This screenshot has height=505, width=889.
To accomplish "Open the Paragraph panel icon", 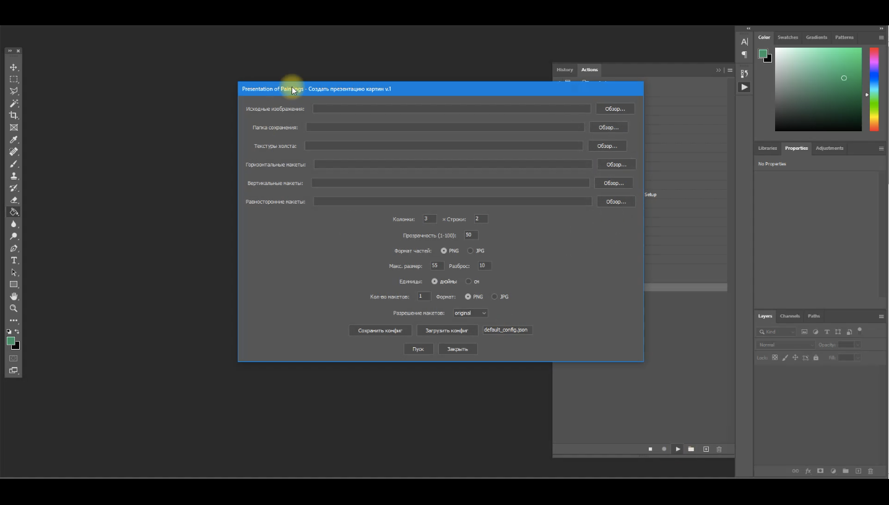I will click(x=744, y=54).
